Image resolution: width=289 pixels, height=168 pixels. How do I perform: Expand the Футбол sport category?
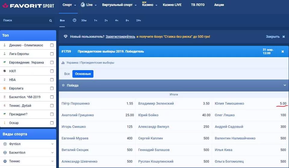tap(52, 144)
